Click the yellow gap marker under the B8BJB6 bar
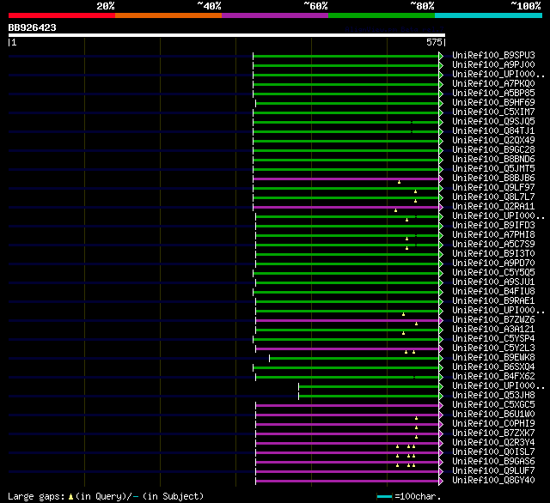Screen dimensions: 550x503 pyautogui.click(x=399, y=182)
